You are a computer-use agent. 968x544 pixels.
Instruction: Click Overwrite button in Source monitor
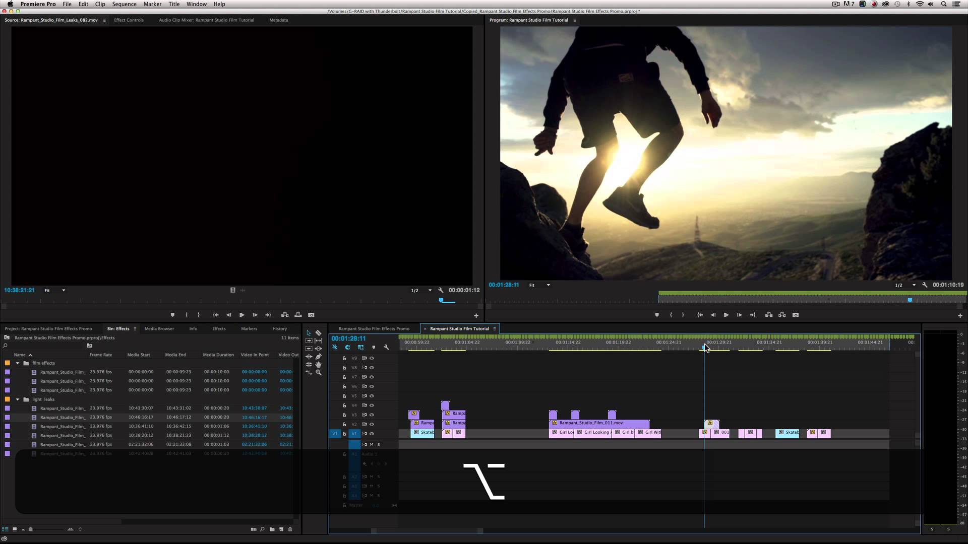pyautogui.click(x=298, y=315)
